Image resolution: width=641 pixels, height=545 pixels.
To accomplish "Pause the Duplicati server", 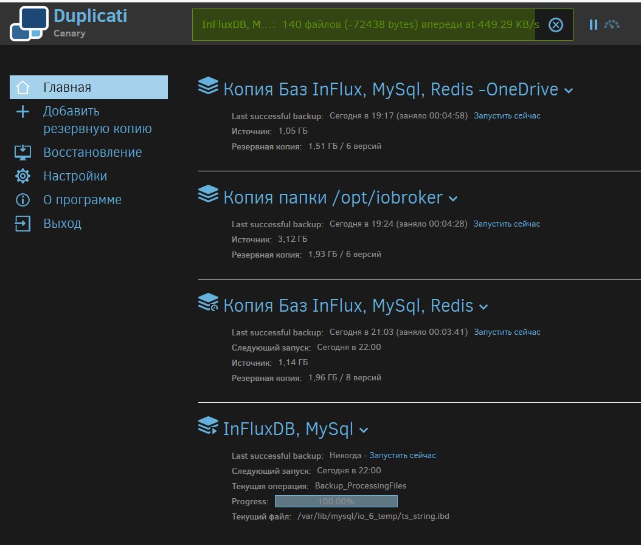I will [x=593, y=24].
